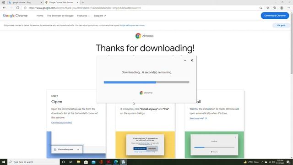Open the Collections icon in Edge toolbar
This screenshot has height=165, width=293.
[x=275, y=8]
